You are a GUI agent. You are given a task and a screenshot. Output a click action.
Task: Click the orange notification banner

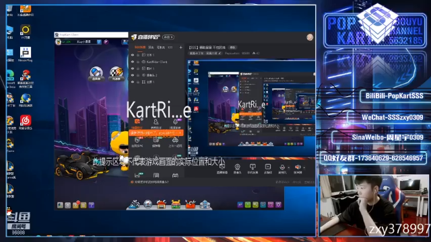point(156,133)
